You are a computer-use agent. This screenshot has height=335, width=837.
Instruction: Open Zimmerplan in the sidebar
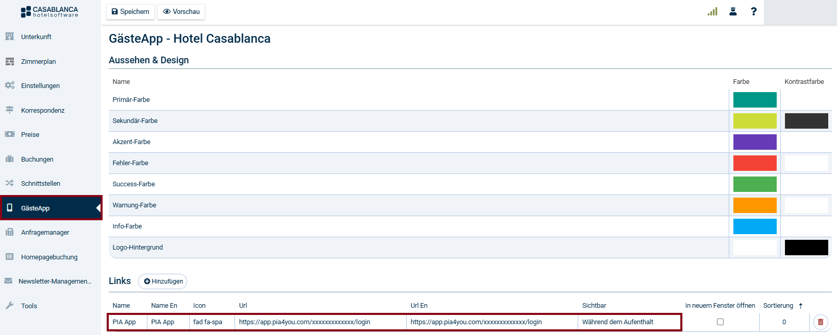(x=38, y=61)
